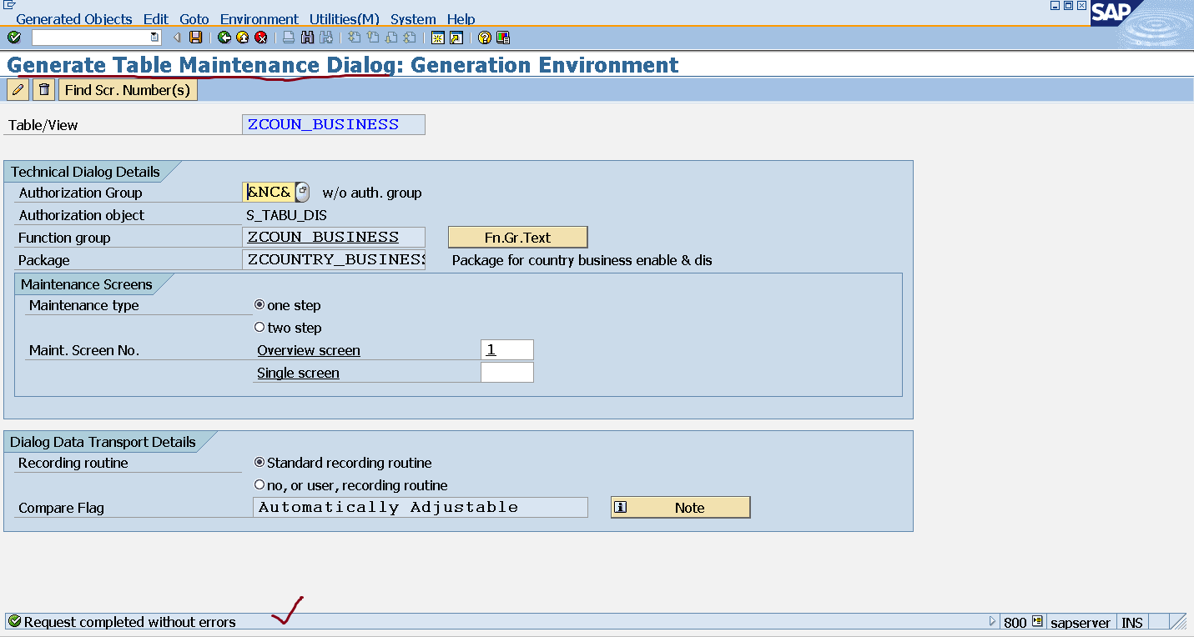Image resolution: width=1194 pixels, height=637 pixels.
Task: Click the Fn.Gr.Text button
Action: tap(517, 237)
